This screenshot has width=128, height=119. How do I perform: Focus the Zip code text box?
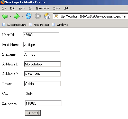pyautogui.click(x=43, y=103)
